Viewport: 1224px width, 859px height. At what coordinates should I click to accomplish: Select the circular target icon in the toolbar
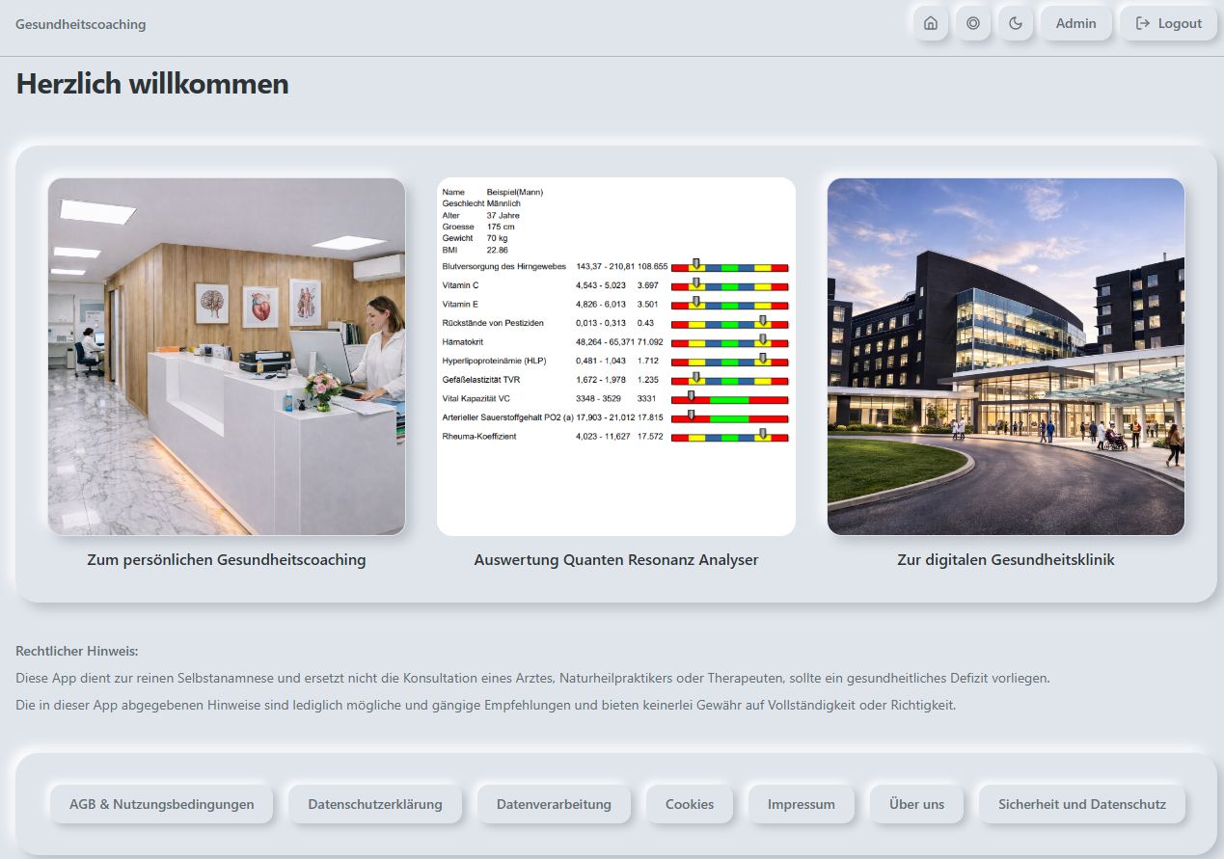[x=972, y=23]
